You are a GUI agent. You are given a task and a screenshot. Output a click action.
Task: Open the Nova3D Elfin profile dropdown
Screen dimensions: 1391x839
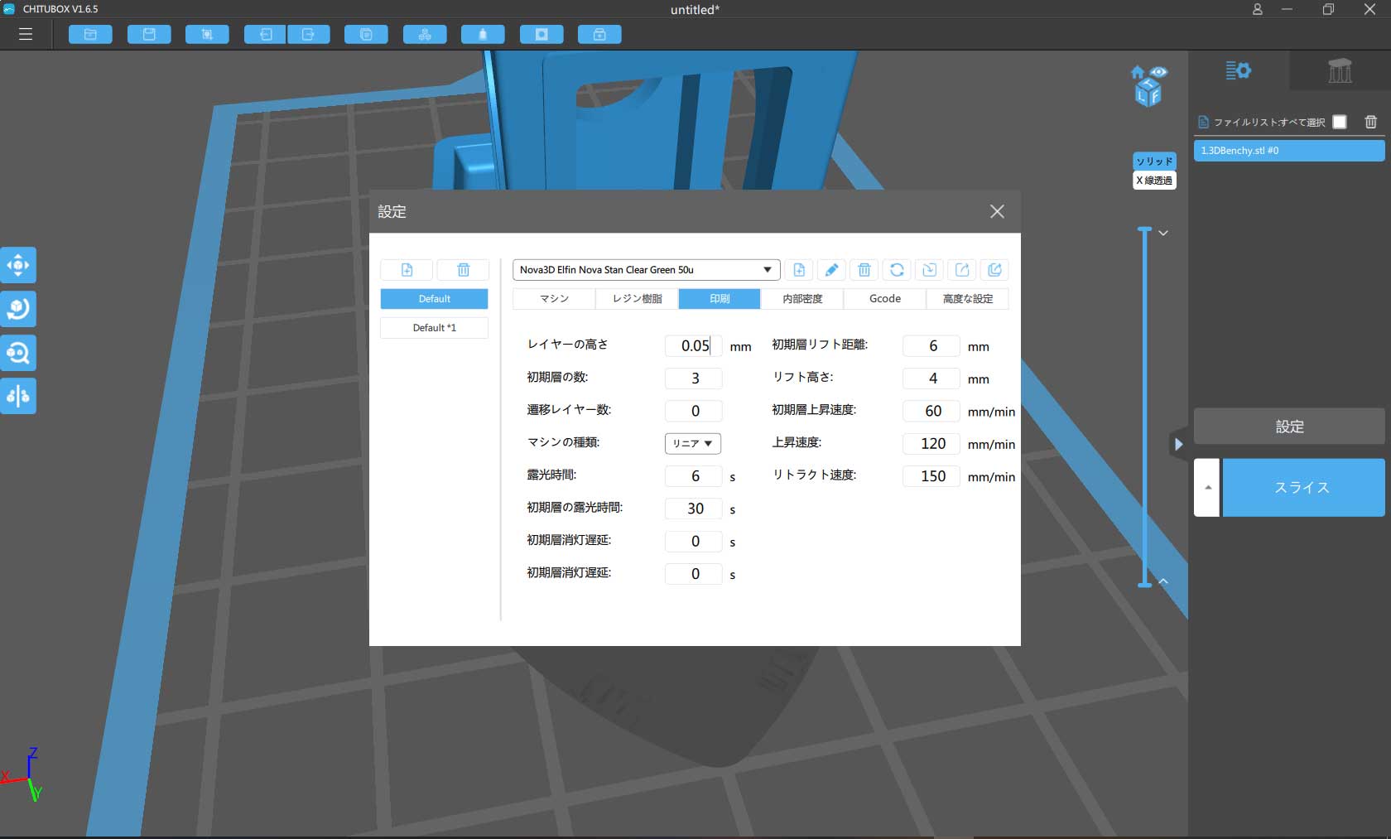pos(646,270)
